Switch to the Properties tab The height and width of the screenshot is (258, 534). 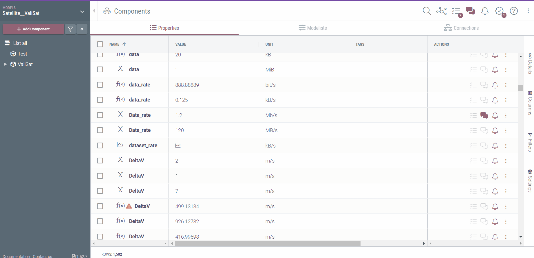point(164,28)
